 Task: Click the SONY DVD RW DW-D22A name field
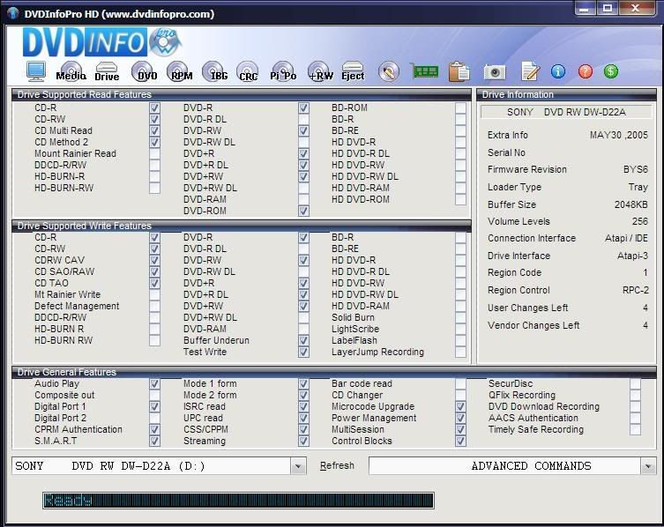click(x=566, y=112)
